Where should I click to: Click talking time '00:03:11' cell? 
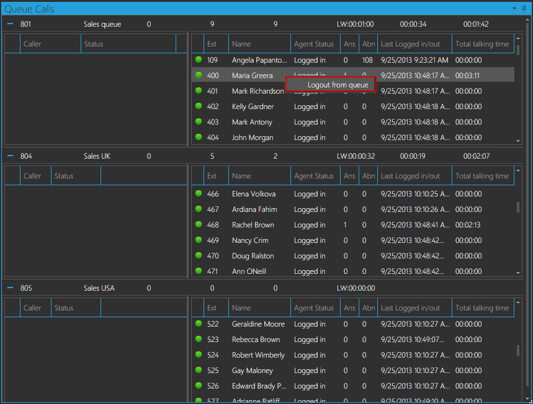(467, 76)
